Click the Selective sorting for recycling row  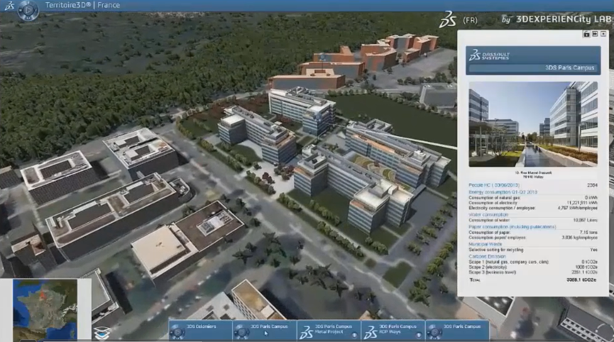[533, 250]
